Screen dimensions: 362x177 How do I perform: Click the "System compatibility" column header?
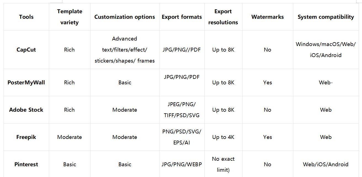click(x=326, y=17)
